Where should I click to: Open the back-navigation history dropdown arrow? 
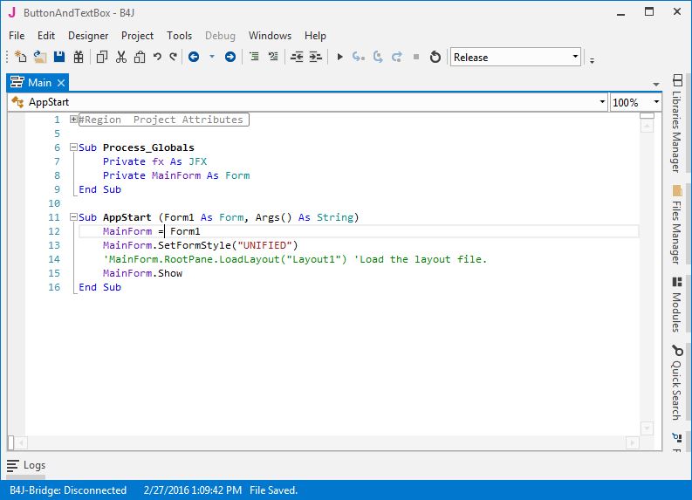tap(212, 57)
